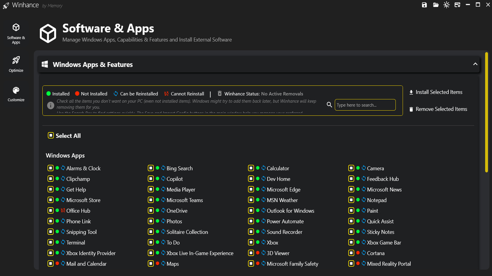This screenshot has height=276, width=492.
Task: Click Remove Selected Items
Action: 438,109
